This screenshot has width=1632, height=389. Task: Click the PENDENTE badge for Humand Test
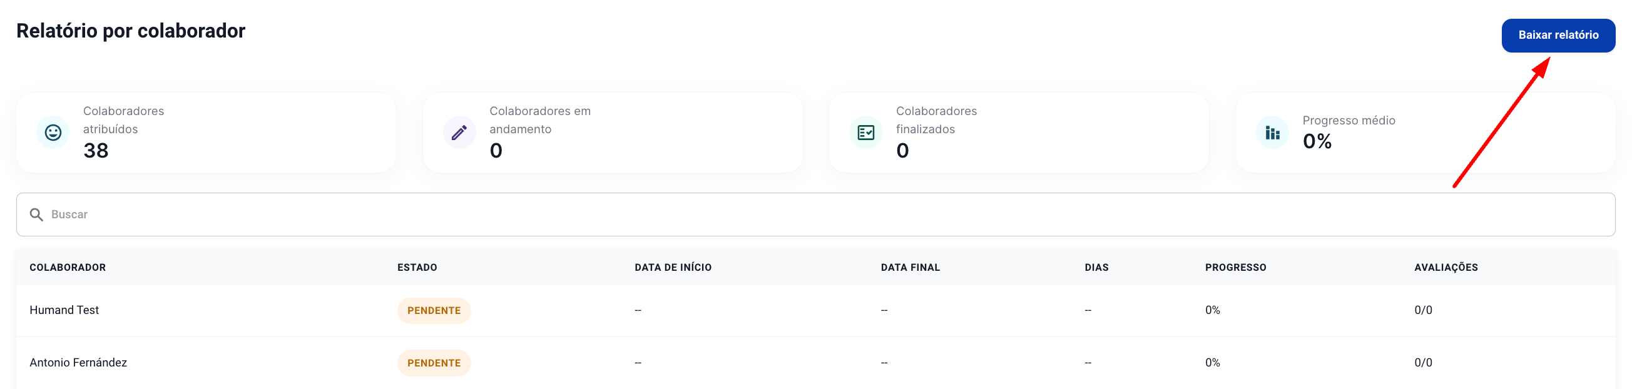tap(434, 310)
